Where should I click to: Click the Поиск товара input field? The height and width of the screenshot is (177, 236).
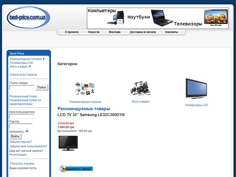click(22, 88)
